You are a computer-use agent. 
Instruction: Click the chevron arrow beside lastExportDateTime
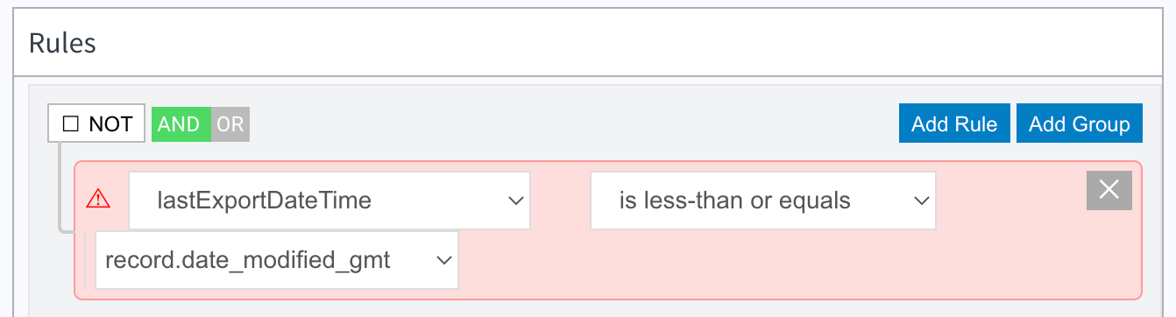pyautogui.click(x=515, y=201)
